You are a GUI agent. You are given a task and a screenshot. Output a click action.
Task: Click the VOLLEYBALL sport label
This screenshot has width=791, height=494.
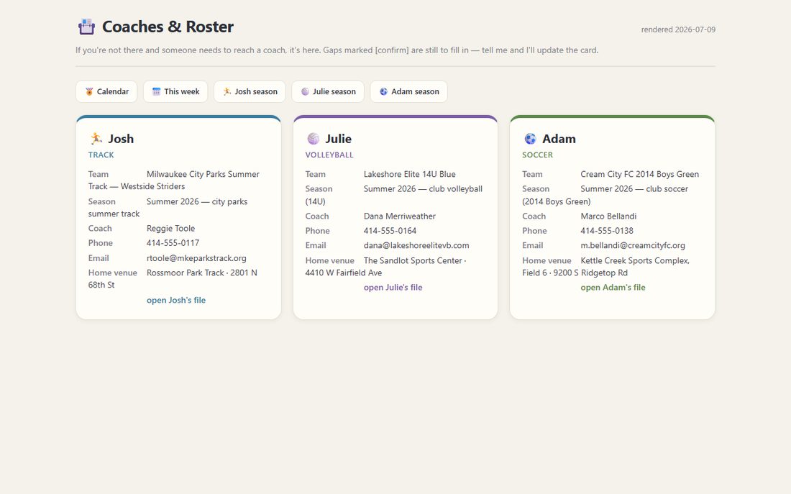click(329, 155)
